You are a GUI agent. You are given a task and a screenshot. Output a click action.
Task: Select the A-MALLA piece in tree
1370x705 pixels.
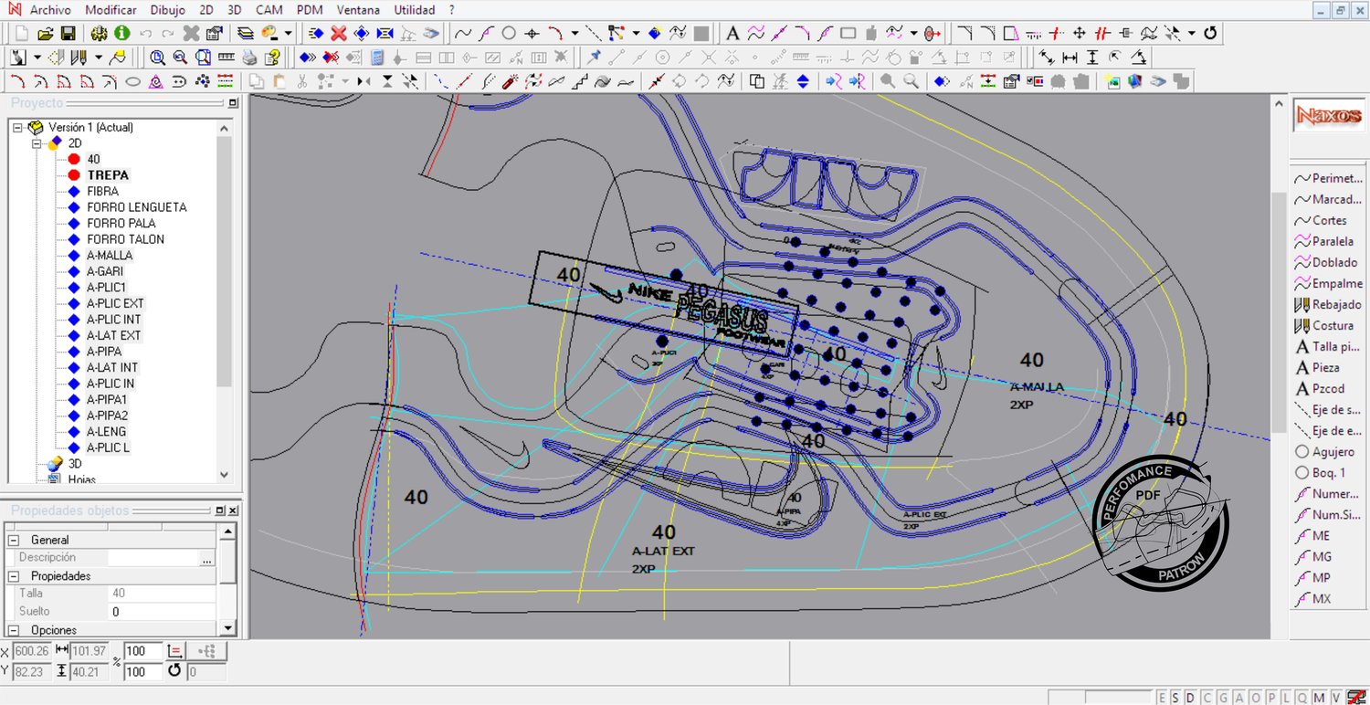coord(110,256)
